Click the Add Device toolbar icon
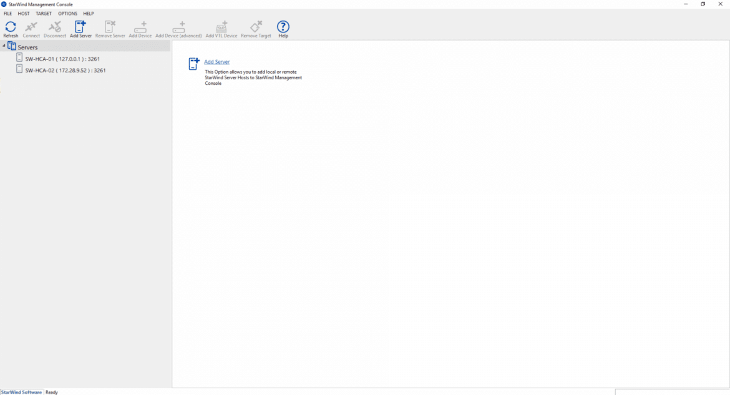Screen dimensions: 730x395 point(140,27)
